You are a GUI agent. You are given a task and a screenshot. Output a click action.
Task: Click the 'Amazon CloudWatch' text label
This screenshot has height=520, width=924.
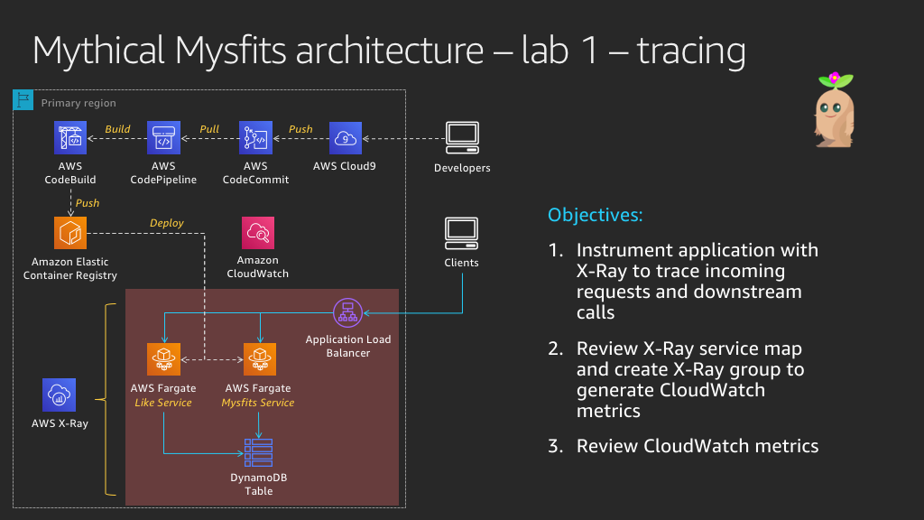[x=257, y=266]
